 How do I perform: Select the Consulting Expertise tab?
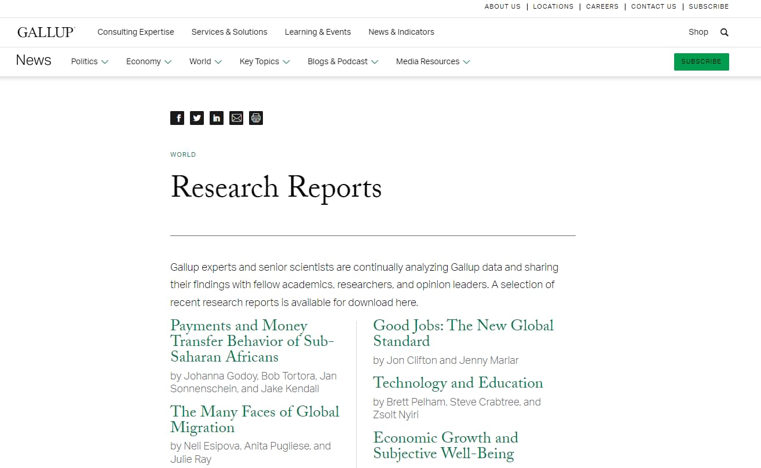click(x=136, y=32)
